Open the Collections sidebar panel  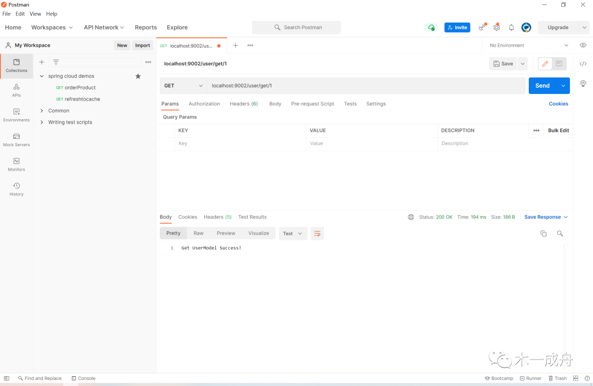pos(16,66)
